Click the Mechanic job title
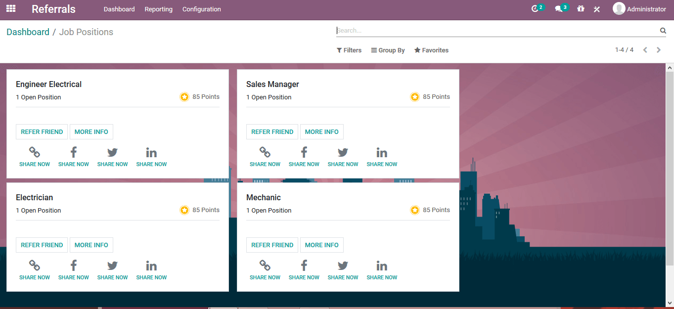Image resolution: width=674 pixels, height=309 pixels. (x=264, y=198)
